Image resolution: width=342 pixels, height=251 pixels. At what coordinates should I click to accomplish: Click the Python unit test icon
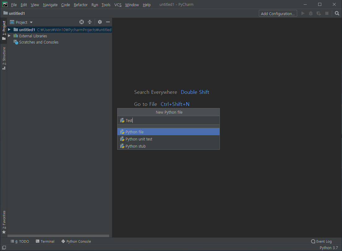tap(122, 139)
